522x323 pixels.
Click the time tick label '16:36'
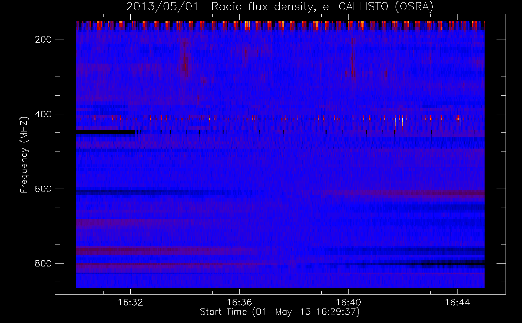click(239, 303)
